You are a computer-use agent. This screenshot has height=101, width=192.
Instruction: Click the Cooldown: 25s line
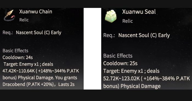pos(120,63)
